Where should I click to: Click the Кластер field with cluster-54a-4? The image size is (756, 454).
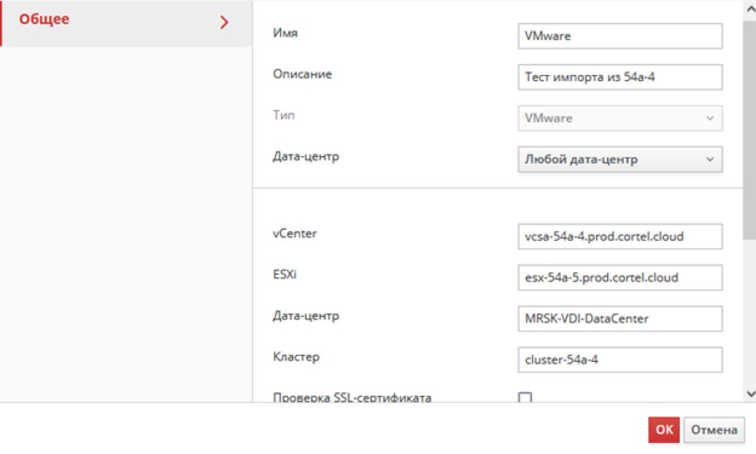619,359
